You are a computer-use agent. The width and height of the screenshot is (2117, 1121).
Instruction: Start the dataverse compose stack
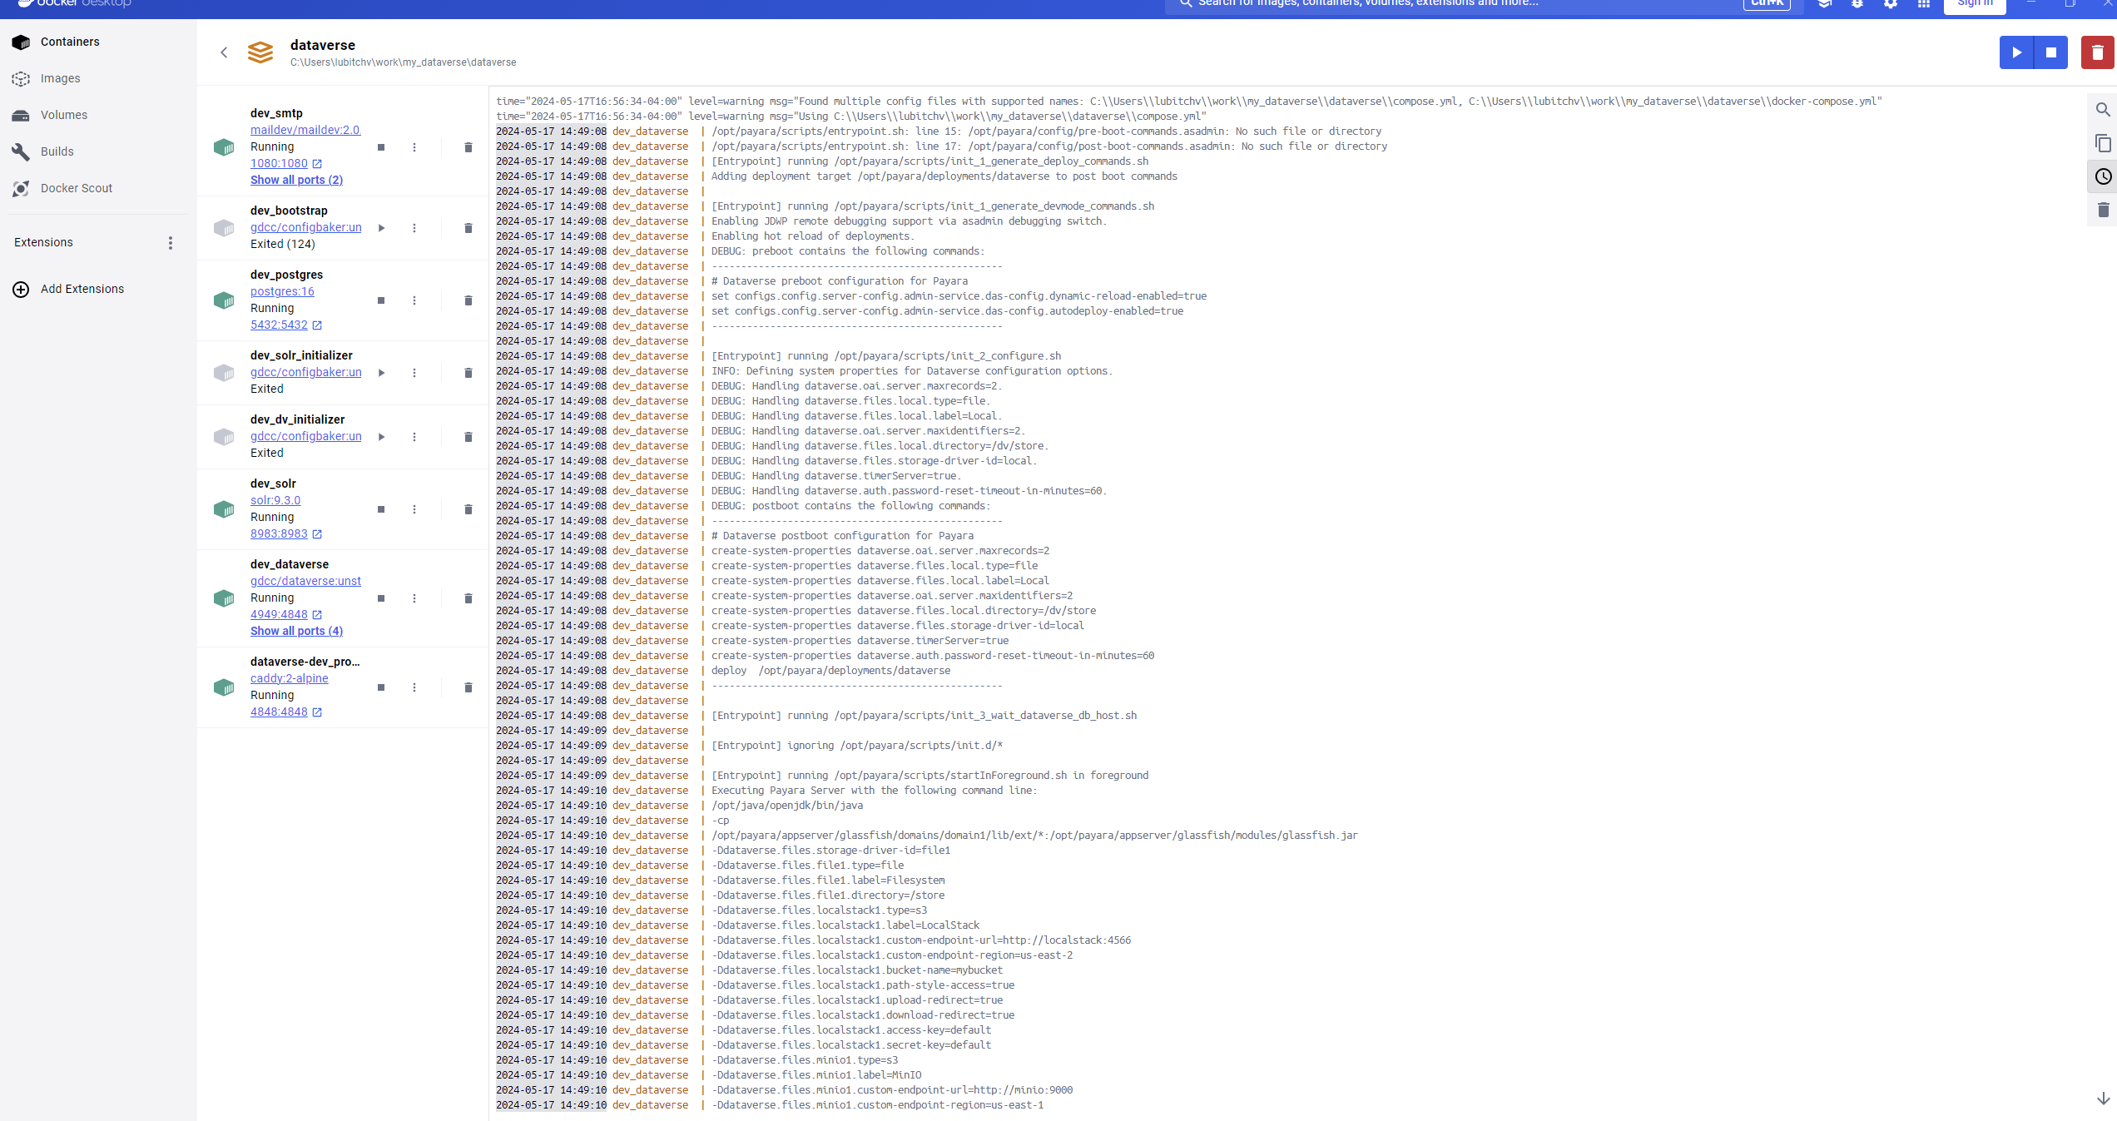pyautogui.click(x=2016, y=52)
